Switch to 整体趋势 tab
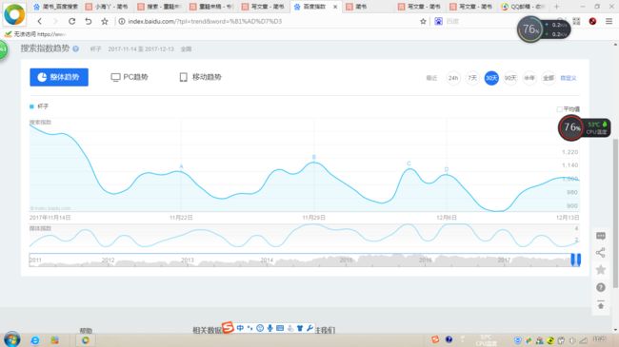 tap(59, 77)
